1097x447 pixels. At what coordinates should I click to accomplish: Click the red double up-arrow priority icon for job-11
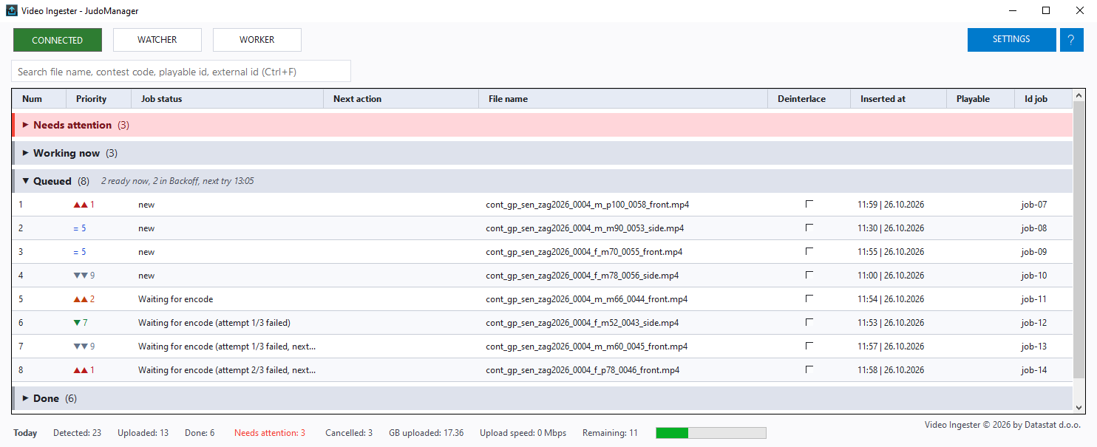pyautogui.click(x=80, y=299)
